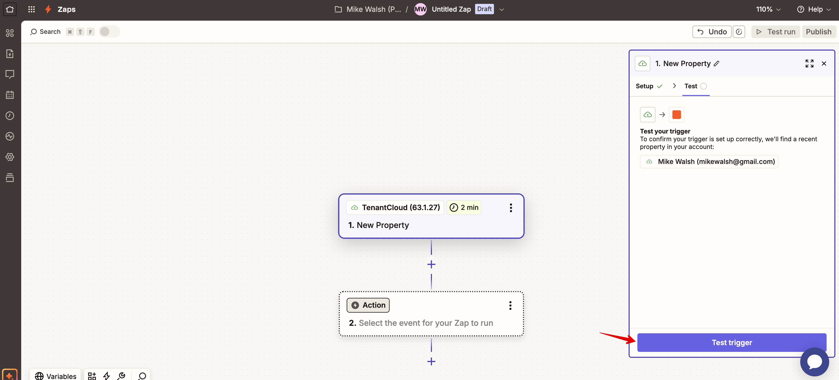Open the sidebar file with bolt icon
This screenshot has width=839, height=380.
pos(10,53)
